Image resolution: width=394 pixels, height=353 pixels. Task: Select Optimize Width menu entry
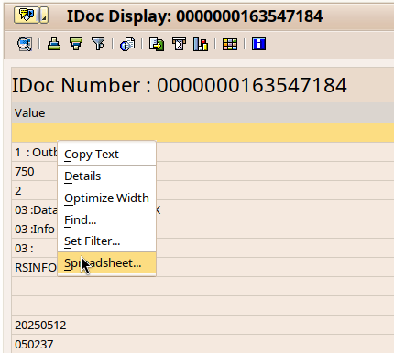[x=106, y=198]
